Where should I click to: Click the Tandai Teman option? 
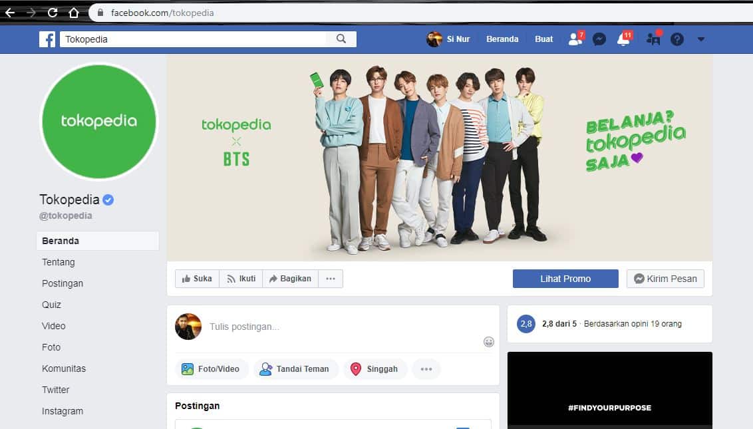pyautogui.click(x=295, y=369)
